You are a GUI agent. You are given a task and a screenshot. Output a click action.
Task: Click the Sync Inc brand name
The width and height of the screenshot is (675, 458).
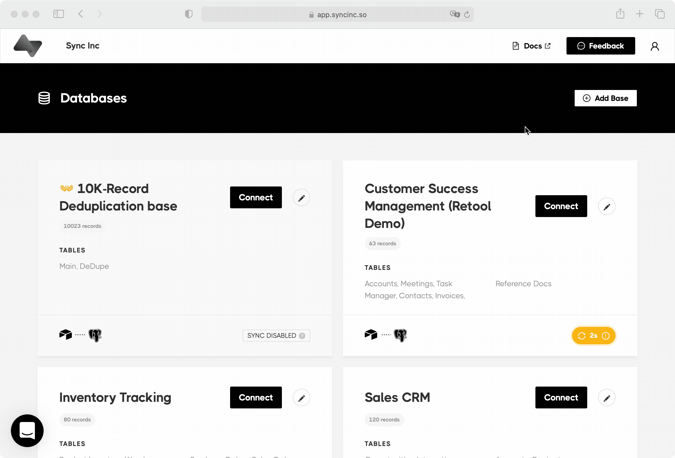pos(83,46)
